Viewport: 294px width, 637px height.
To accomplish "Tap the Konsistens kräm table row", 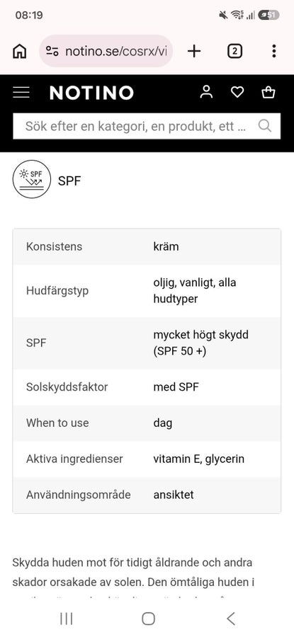I will point(147,246).
